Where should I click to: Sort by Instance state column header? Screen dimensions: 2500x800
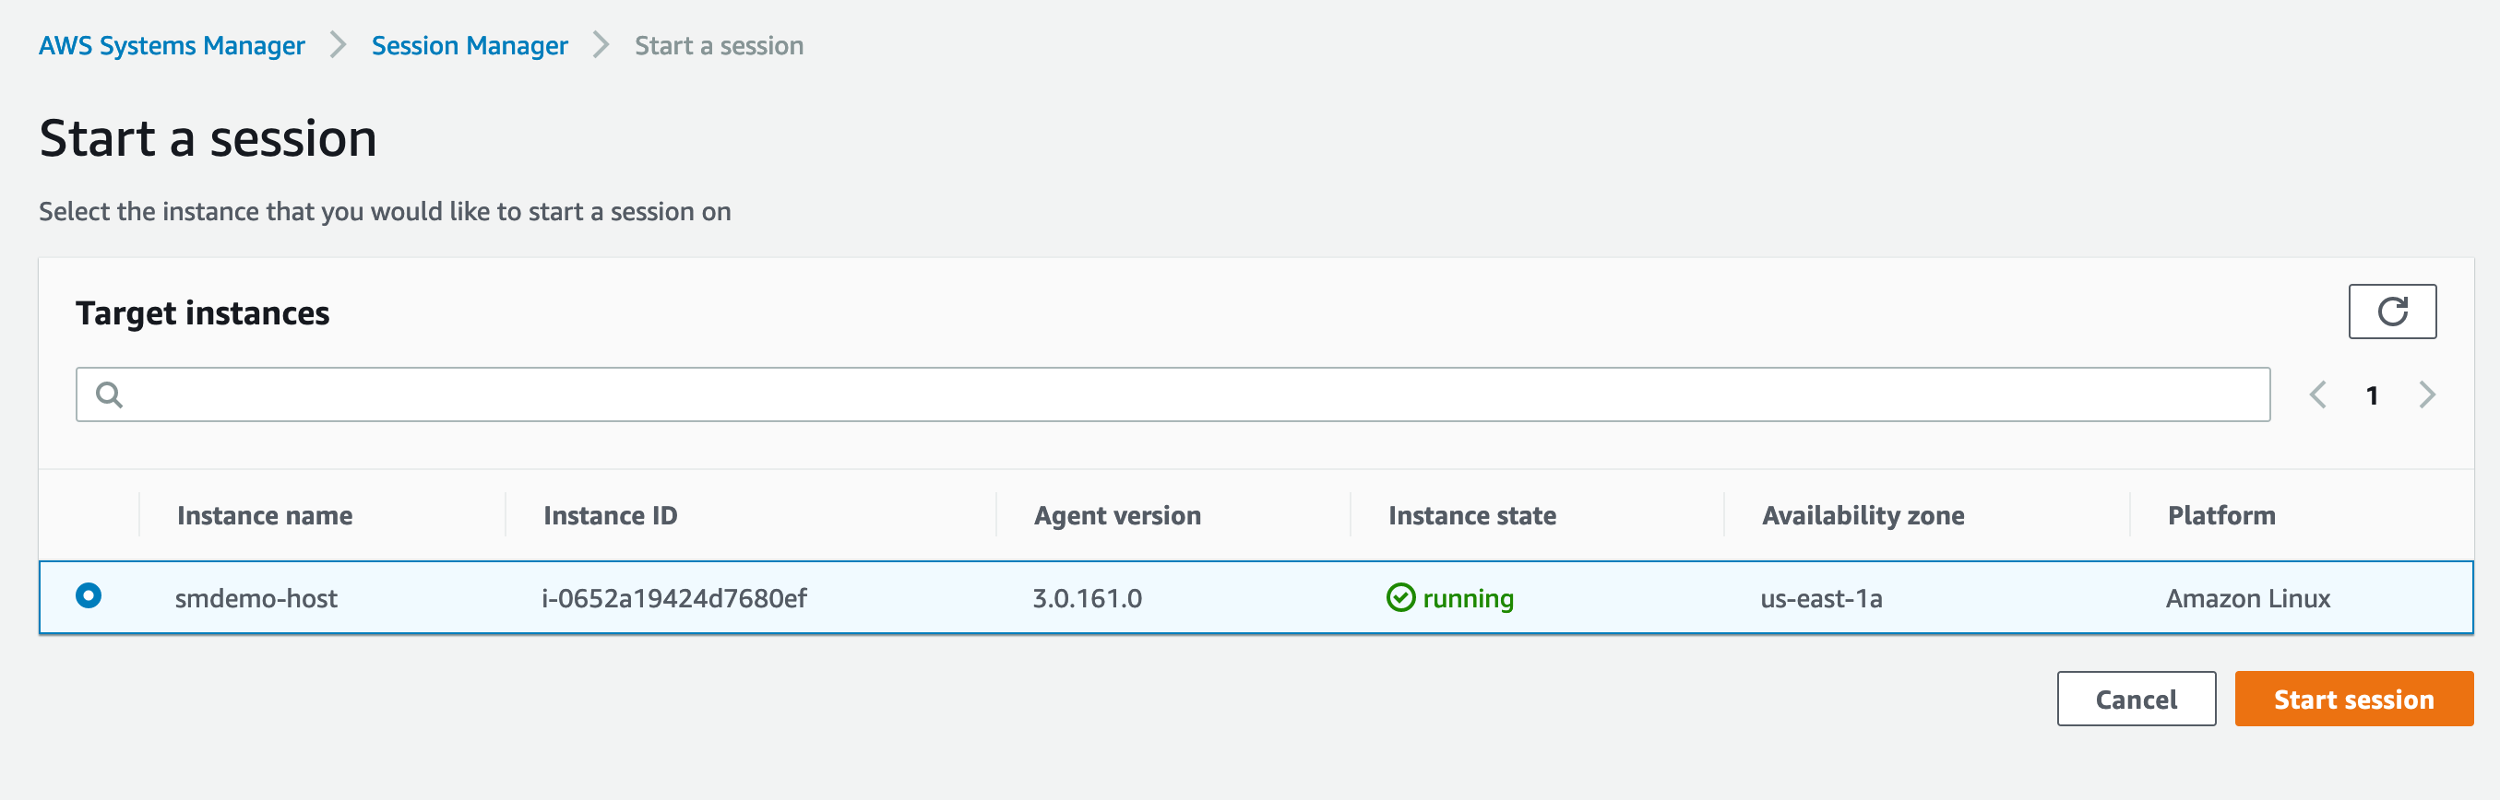pos(1472,515)
